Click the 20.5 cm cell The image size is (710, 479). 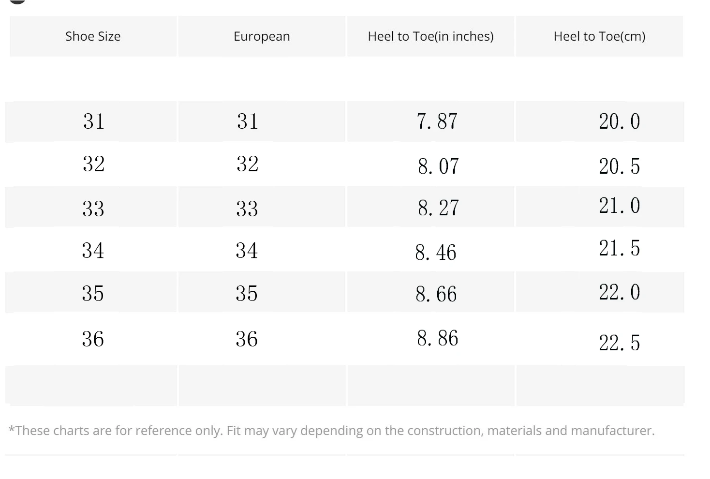tap(619, 166)
